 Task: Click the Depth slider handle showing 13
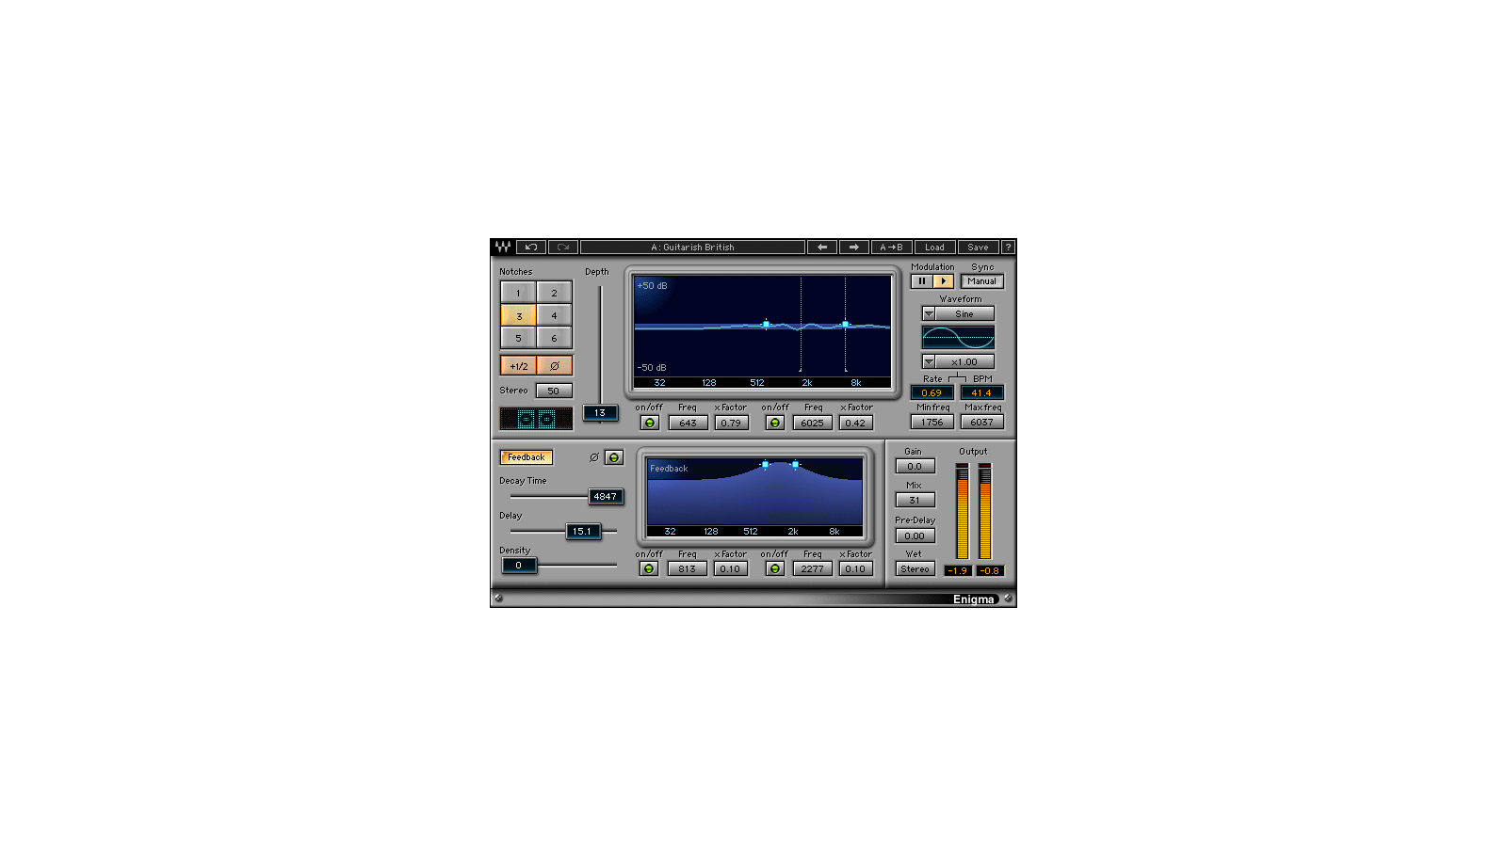pyautogui.click(x=600, y=412)
